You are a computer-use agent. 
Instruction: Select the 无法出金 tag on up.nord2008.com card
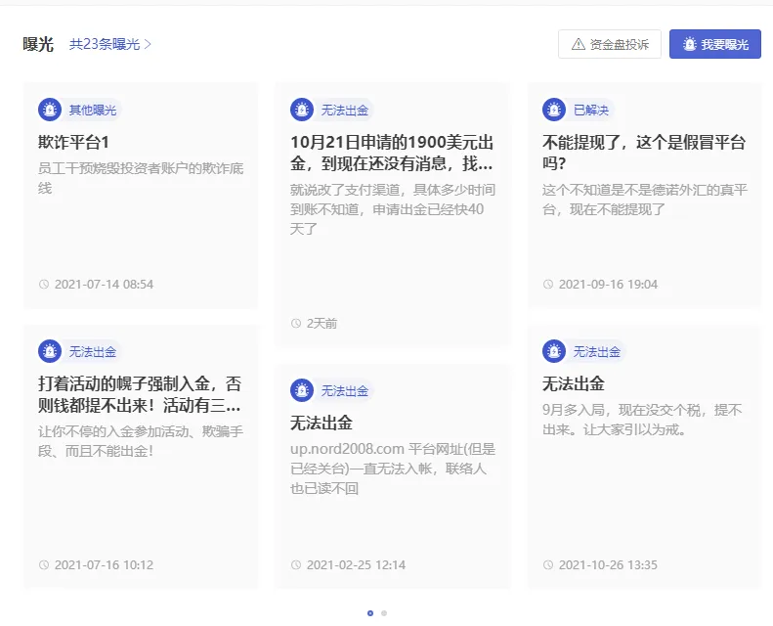(x=345, y=390)
